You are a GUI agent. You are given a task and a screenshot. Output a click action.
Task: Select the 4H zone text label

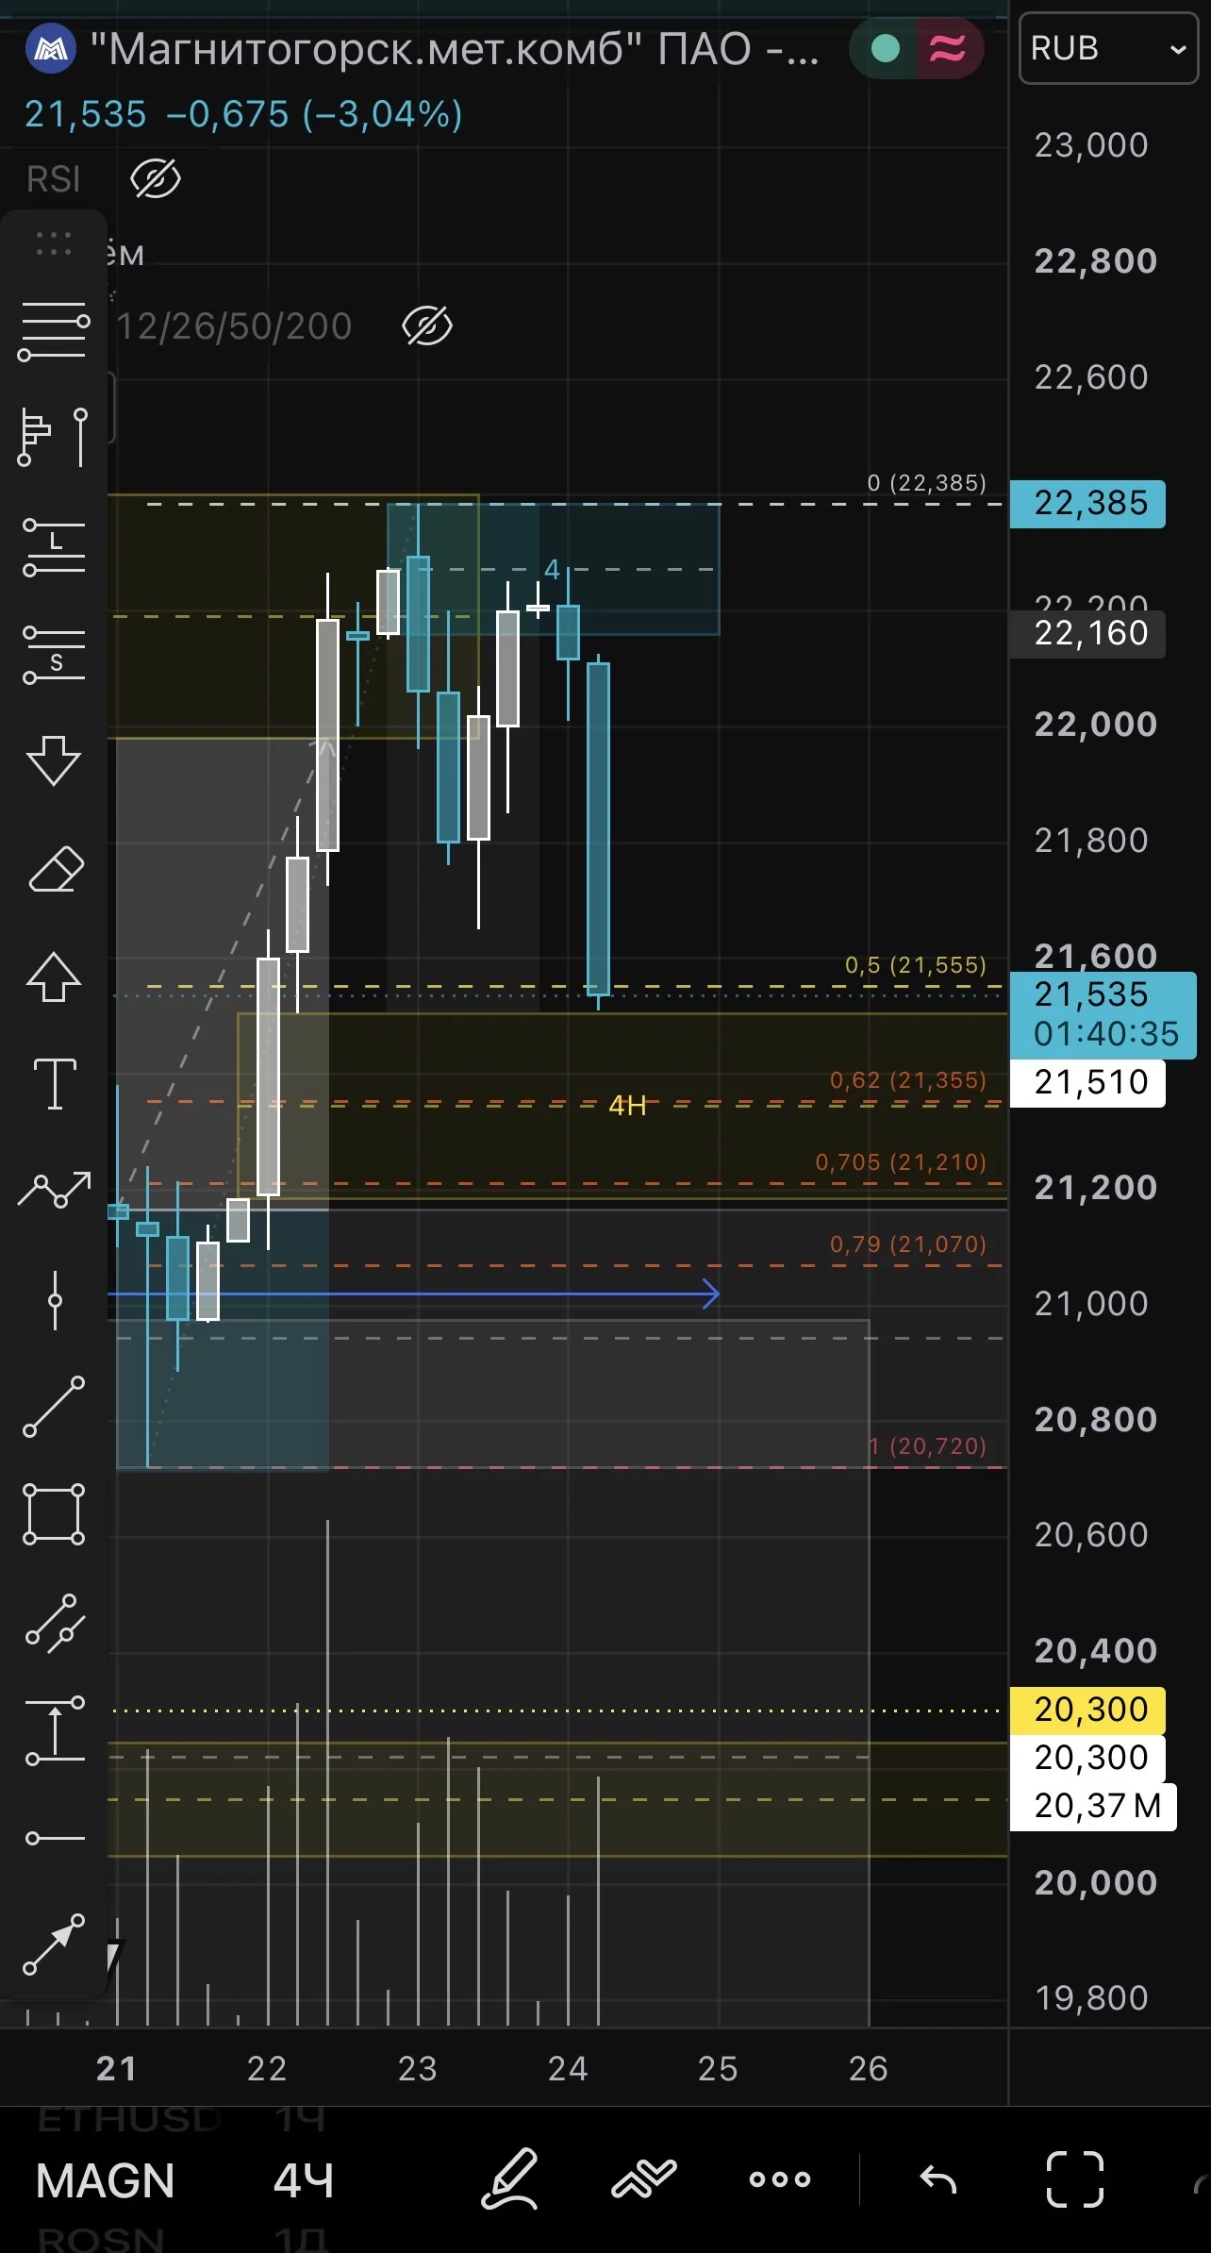(627, 1105)
